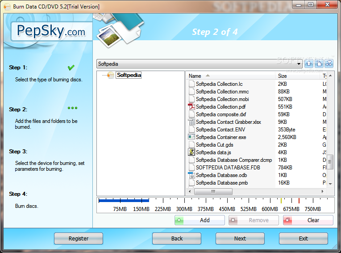Click the 2,560KB size value
This screenshot has height=253, width=341.
click(x=287, y=137)
